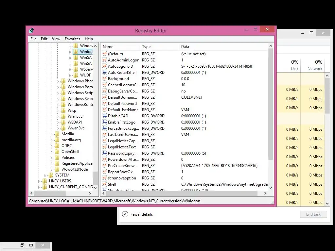
Task: Click the Fewer details chevron icon in Task Manager
Action: (125, 214)
